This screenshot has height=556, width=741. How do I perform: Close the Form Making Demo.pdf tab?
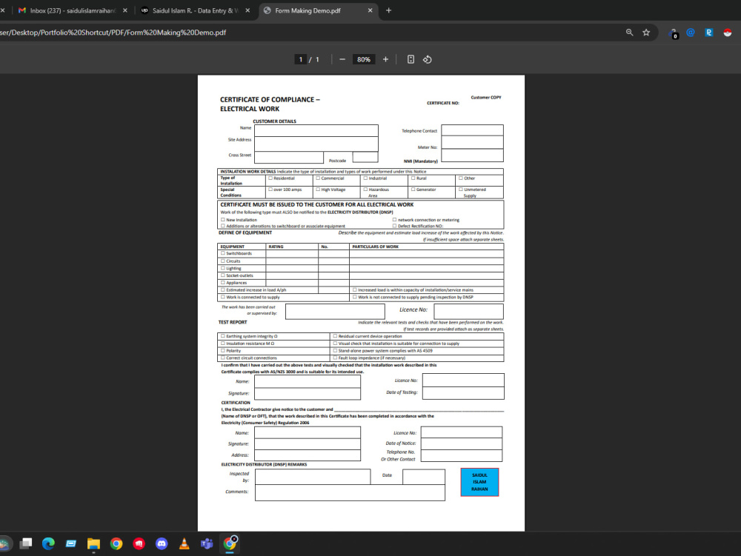[370, 10]
